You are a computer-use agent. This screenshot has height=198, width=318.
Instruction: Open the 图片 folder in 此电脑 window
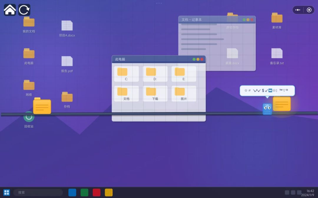tap(184, 94)
